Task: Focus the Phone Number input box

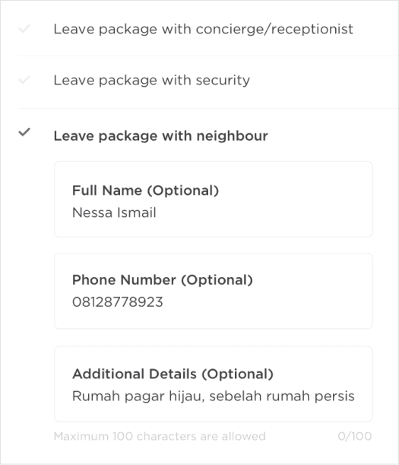Action: [214, 291]
